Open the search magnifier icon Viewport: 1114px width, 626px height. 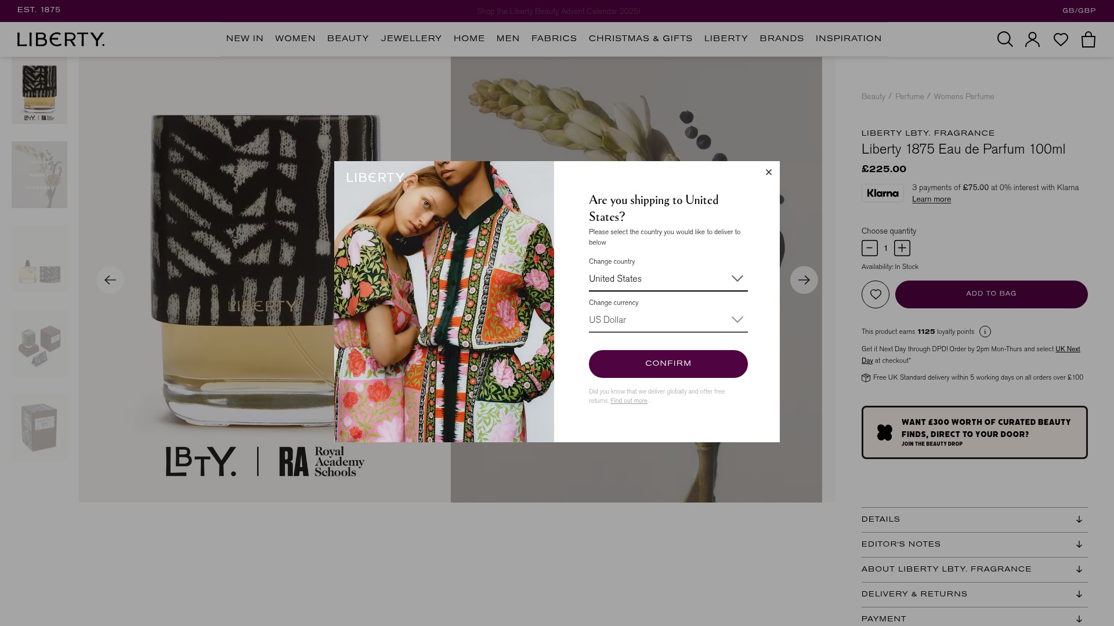coord(1005,39)
